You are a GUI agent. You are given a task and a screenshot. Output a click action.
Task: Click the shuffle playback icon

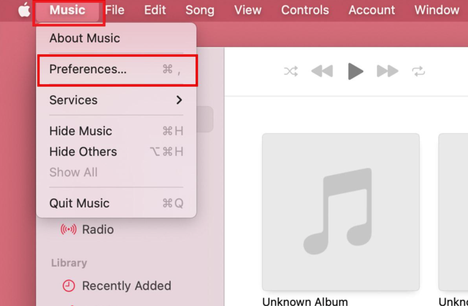coord(291,71)
